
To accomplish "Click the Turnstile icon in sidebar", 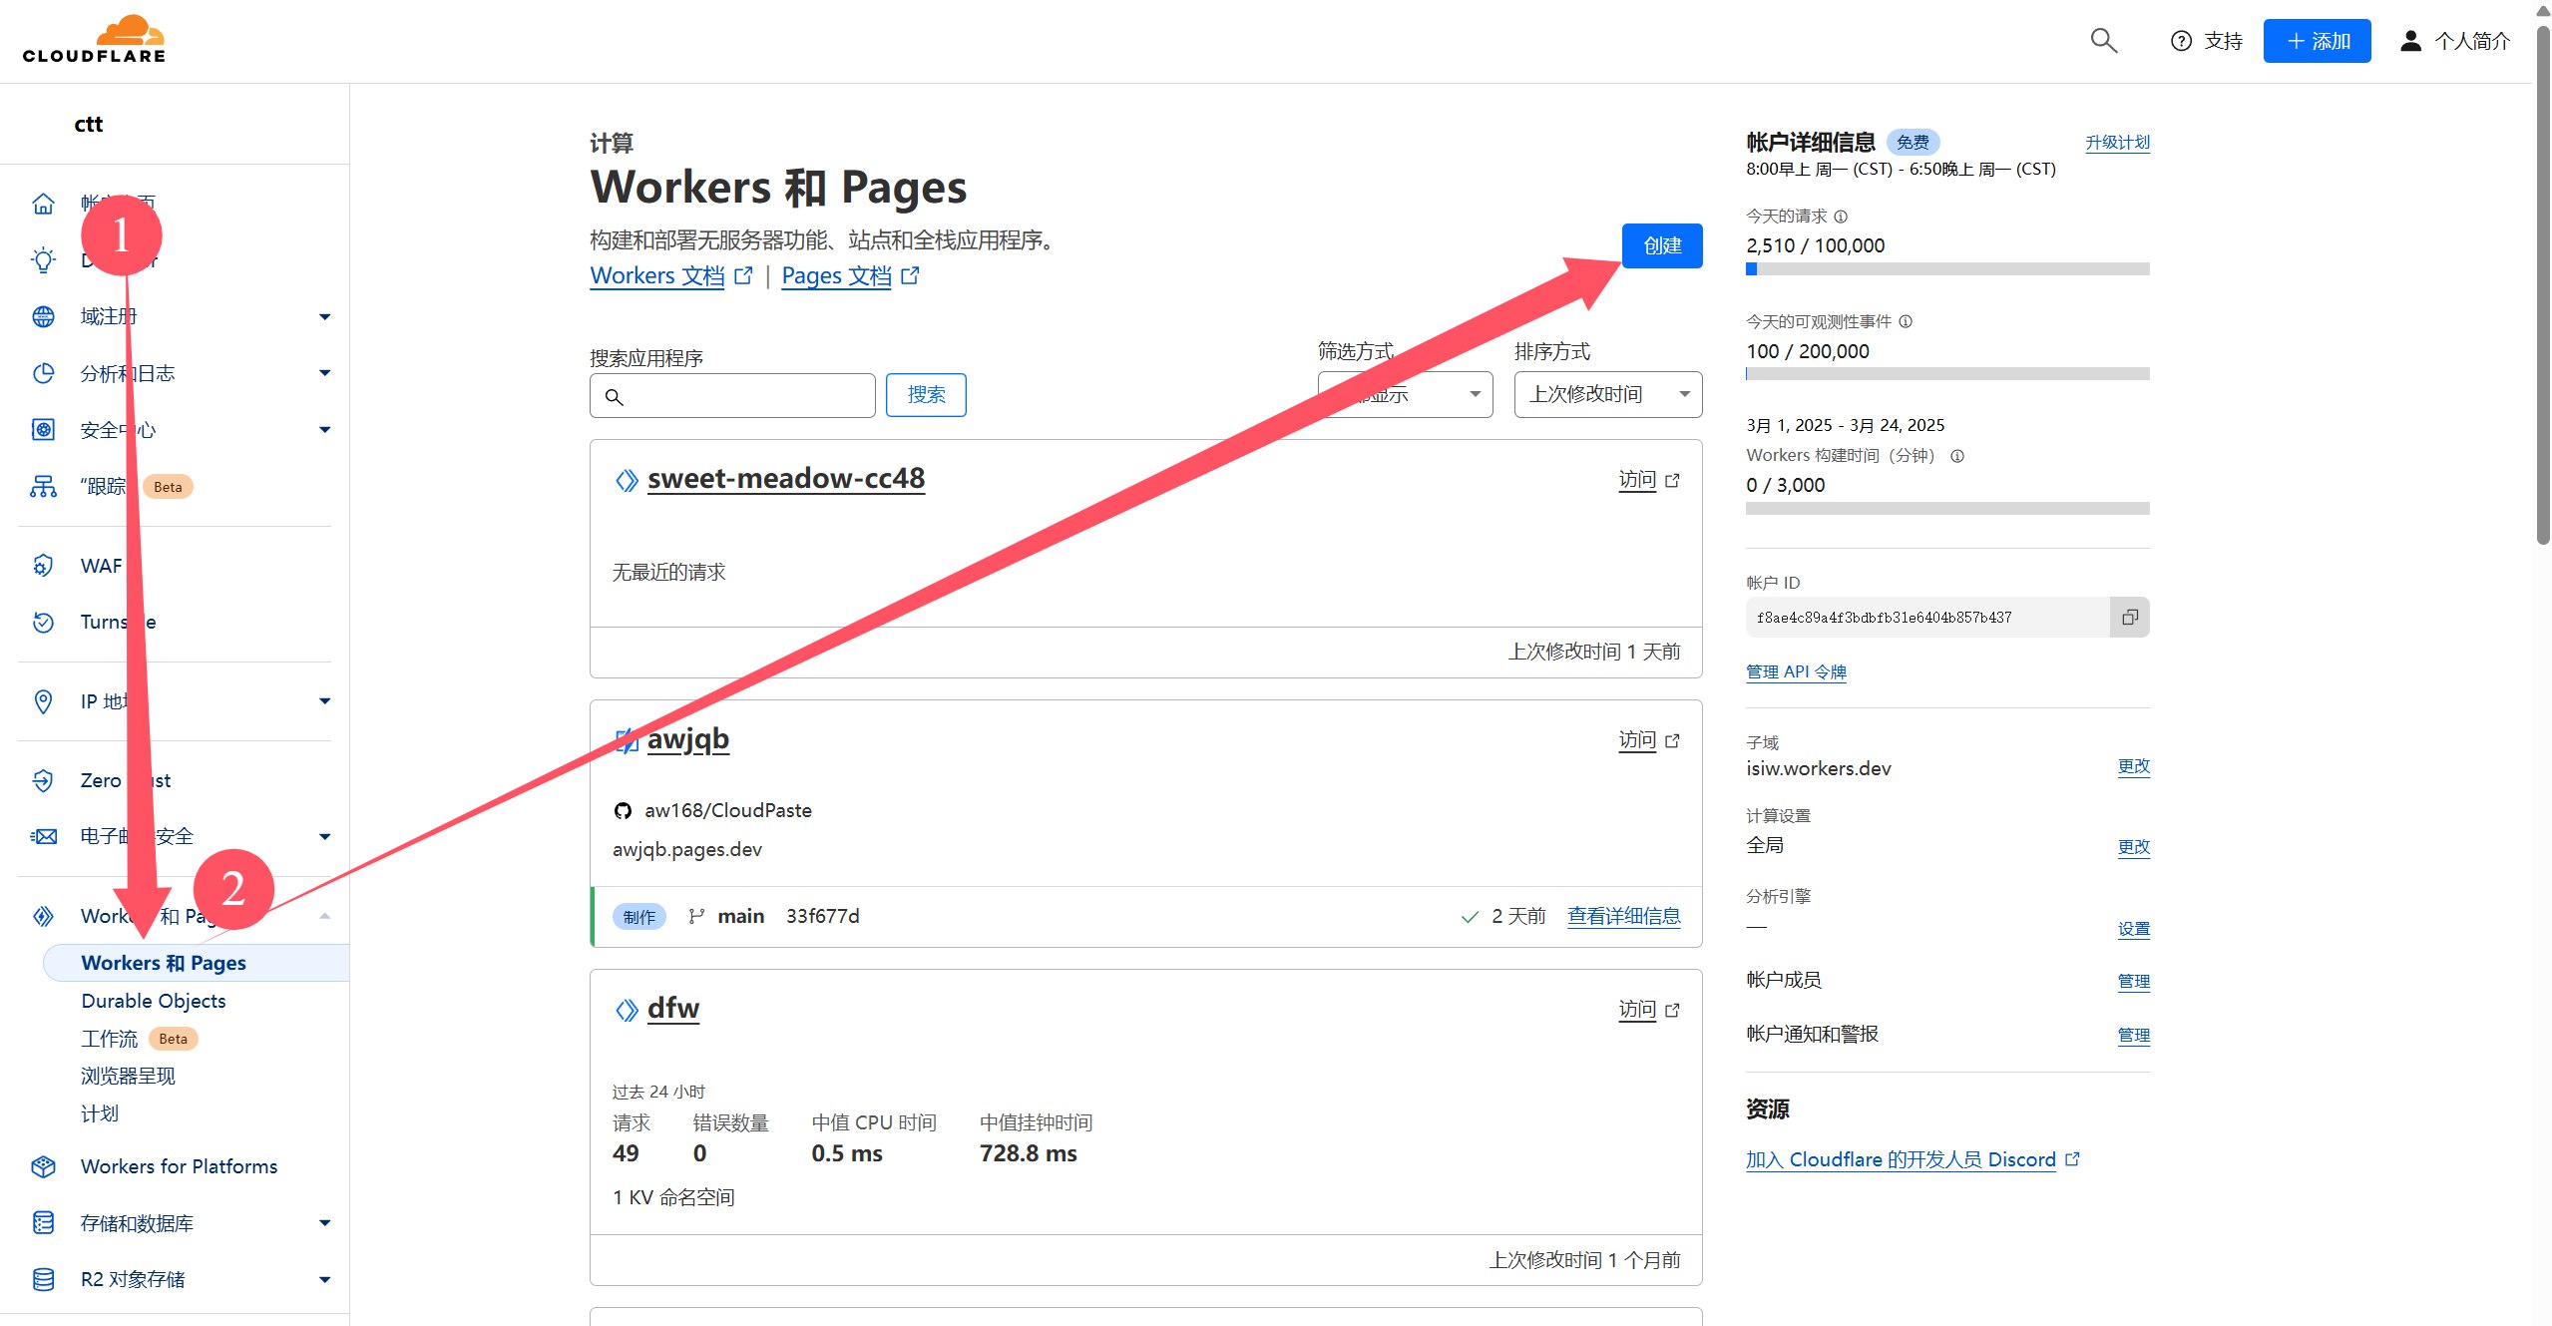I will tap(43, 623).
